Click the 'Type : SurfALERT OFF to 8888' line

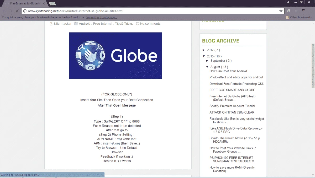point(117,121)
